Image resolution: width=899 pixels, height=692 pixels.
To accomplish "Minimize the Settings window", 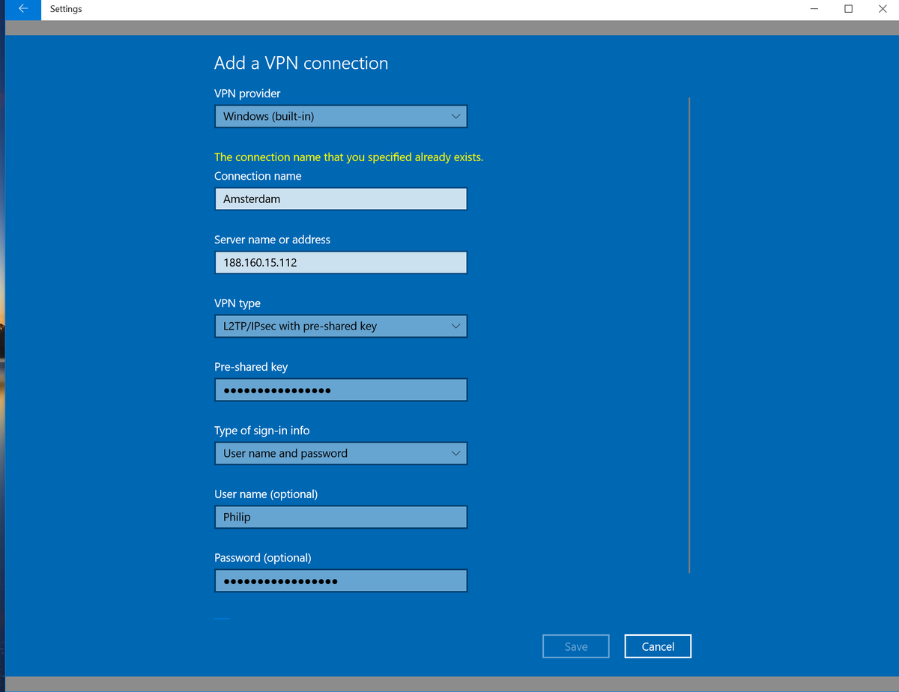I will 814,9.
